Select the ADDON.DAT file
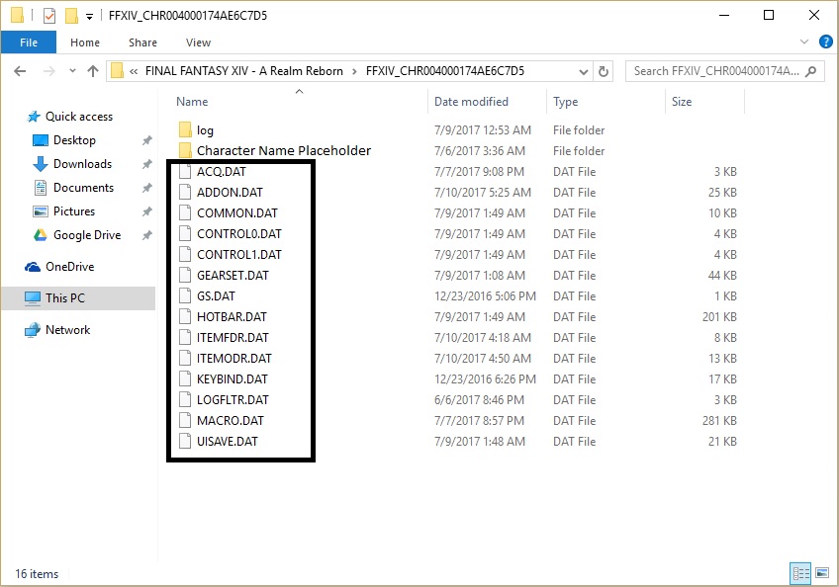The width and height of the screenshot is (839, 587). (x=230, y=193)
